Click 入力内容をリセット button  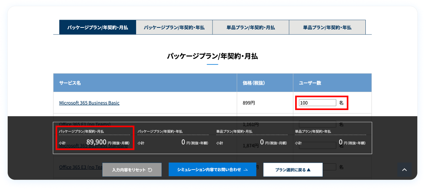click(132, 170)
